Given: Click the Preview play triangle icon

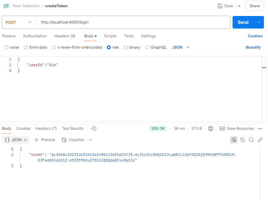Looking at the screenshot, I should (37, 140).
